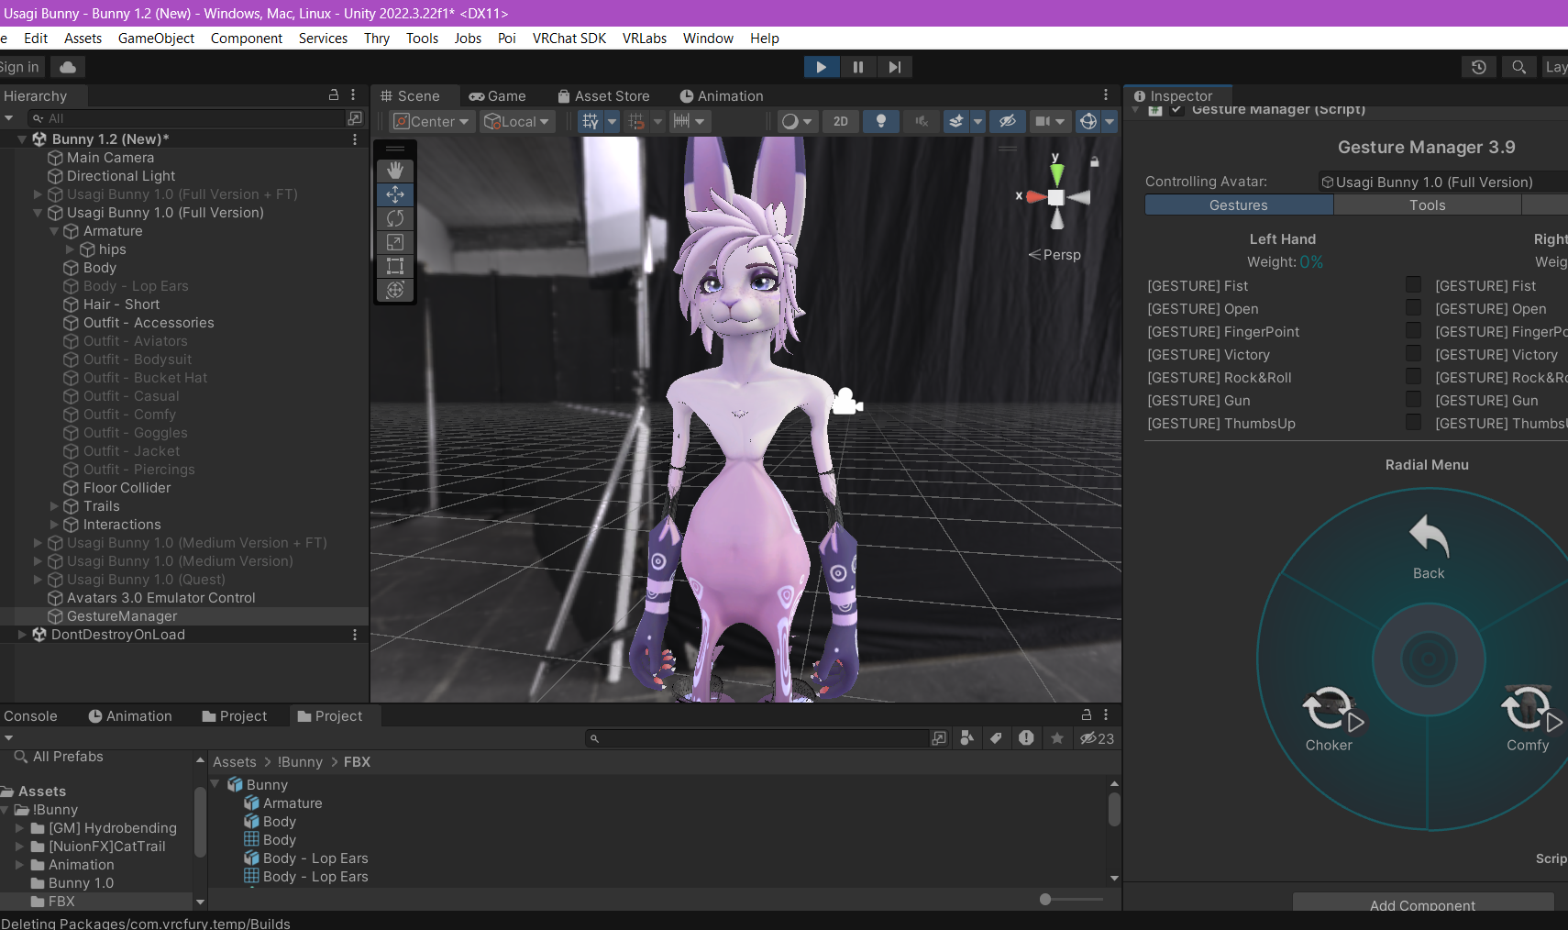Toggle grid snapping visibility button

point(591,121)
